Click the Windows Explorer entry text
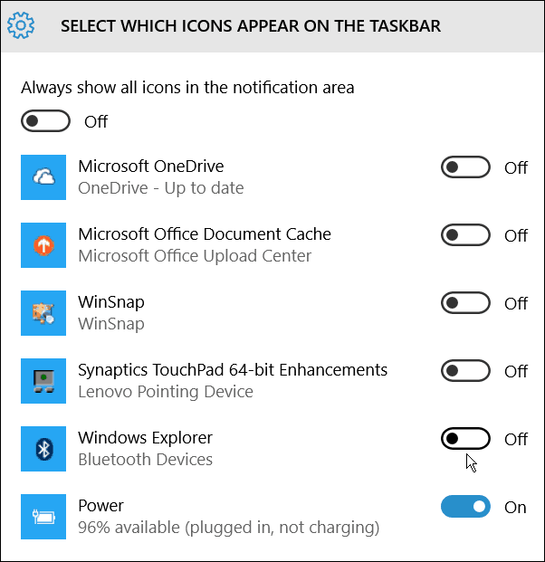 pos(145,438)
